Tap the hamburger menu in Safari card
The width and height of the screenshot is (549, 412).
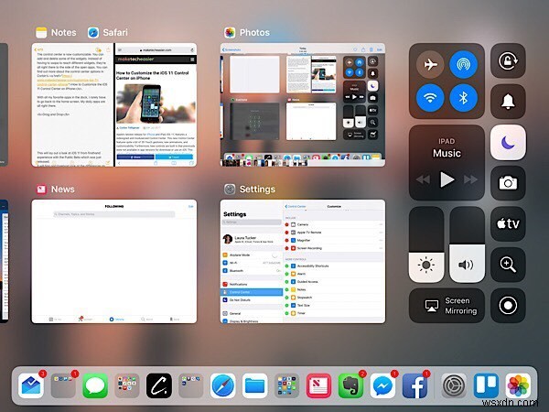192,60
